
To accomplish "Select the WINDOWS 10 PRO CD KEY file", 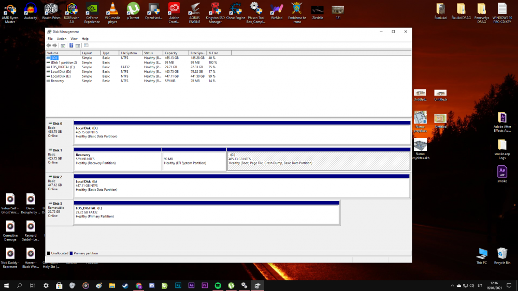I will pos(502,13).
